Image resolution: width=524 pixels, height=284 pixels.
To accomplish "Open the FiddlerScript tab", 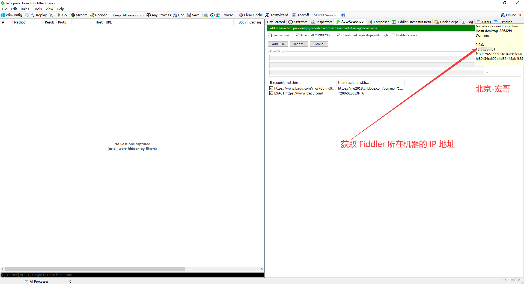I will point(446,22).
